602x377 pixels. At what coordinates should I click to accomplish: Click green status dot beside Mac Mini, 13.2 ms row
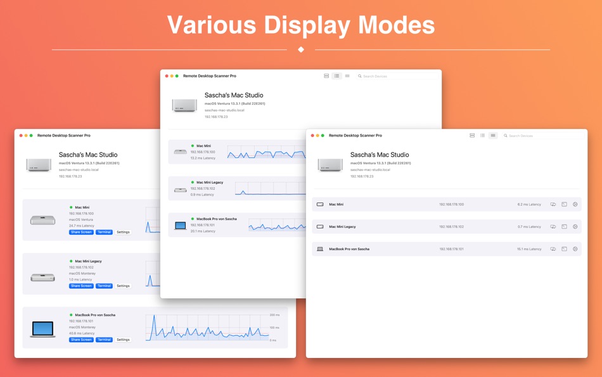(193, 146)
